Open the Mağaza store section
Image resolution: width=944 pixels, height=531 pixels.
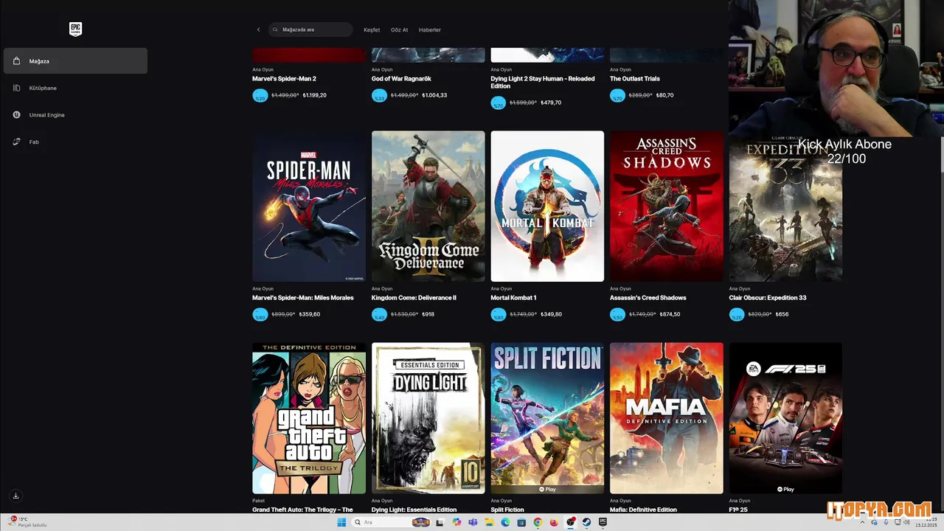(75, 61)
